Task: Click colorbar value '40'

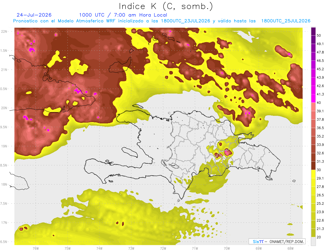Action: coord(319,102)
